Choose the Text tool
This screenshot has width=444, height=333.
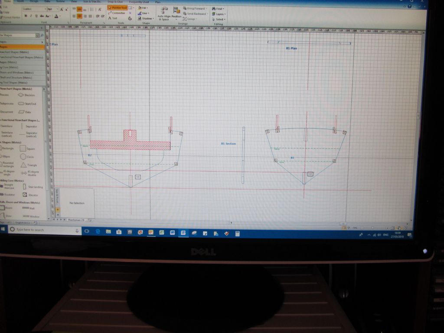point(112,18)
